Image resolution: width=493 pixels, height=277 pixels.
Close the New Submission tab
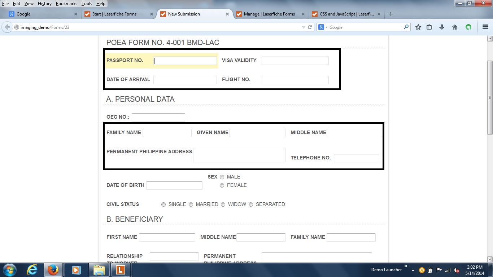point(227,14)
